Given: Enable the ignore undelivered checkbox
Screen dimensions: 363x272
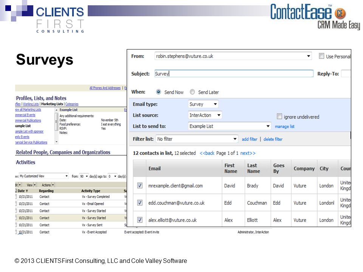Looking at the screenshot, I should pos(279,116).
